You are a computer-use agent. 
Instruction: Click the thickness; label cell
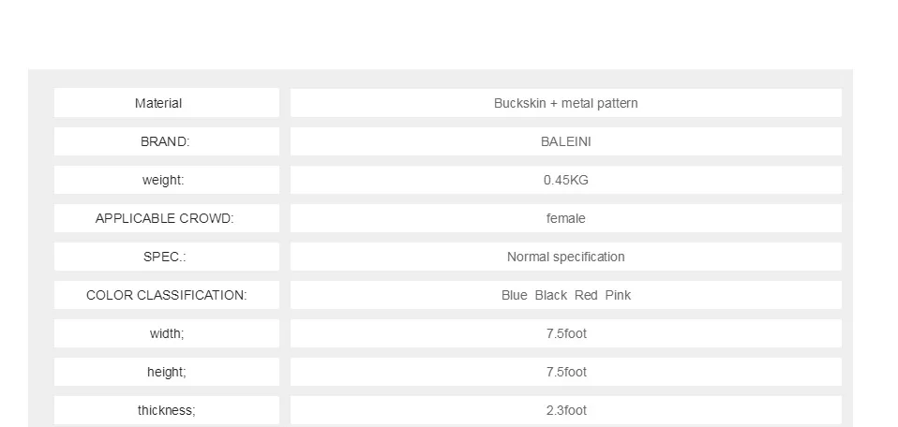click(167, 410)
